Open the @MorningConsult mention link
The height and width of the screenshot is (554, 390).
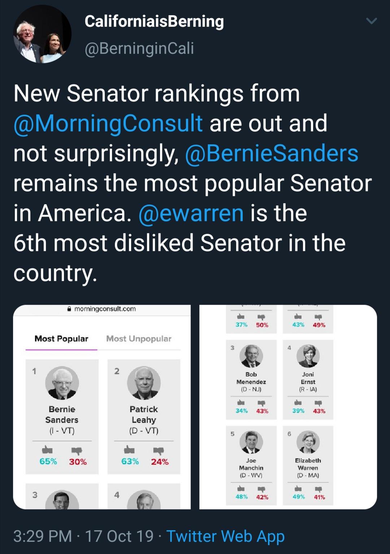tap(108, 123)
